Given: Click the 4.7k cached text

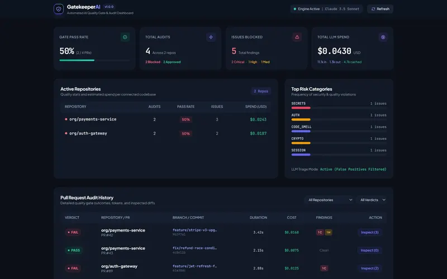Looking at the screenshot, I should pyautogui.click(x=353, y=62).
